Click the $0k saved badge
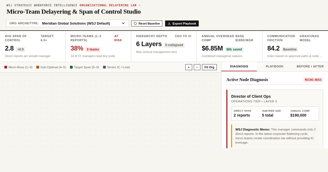Image resolution: width=328 pixels, height=172 pixels. [x=234, y=49]
